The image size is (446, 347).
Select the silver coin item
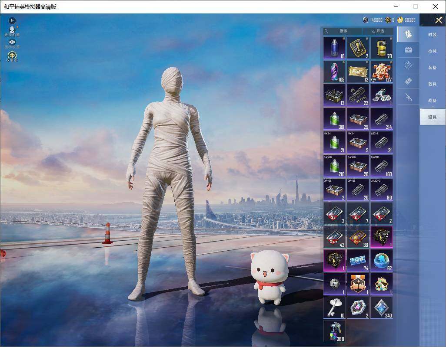pyautogui.click(x=335, y=284)
